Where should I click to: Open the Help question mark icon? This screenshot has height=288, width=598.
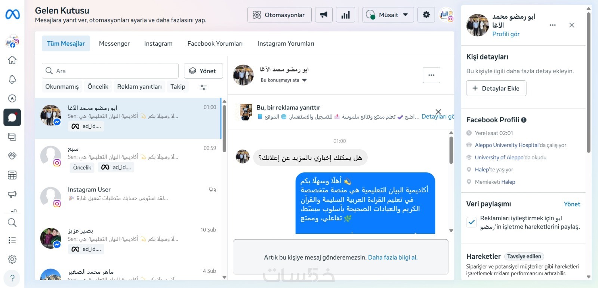[x=12, y=278]
